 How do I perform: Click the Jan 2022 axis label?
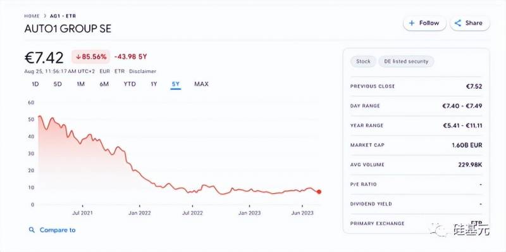click(x=139, y=213)
